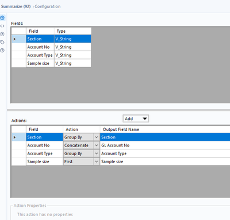The image size is (230, 220).
Task: Open the XML view code icon
Action: click(2, 26)
